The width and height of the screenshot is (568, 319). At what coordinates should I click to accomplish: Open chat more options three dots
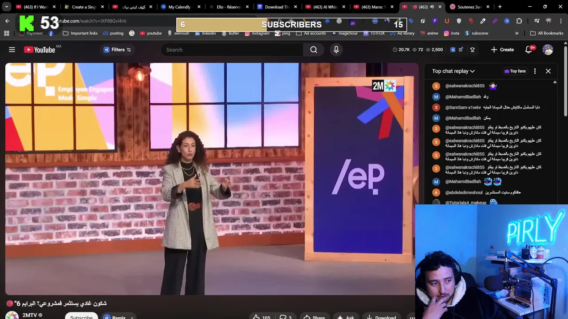(535, 71)
